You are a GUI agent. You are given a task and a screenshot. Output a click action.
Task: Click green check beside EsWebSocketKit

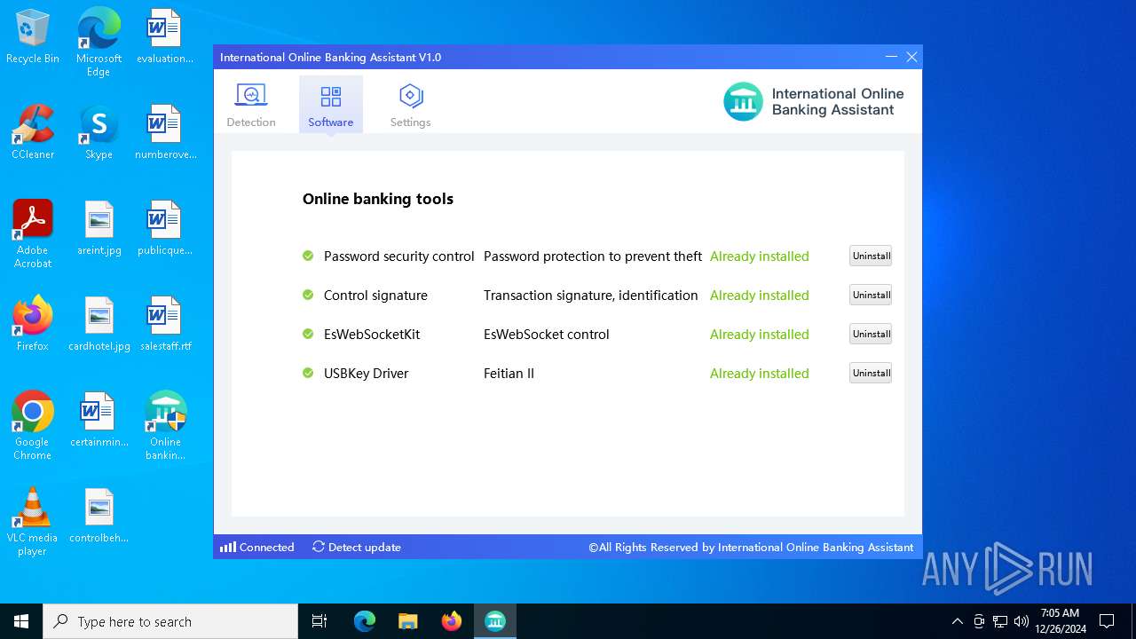click(308, 334)
